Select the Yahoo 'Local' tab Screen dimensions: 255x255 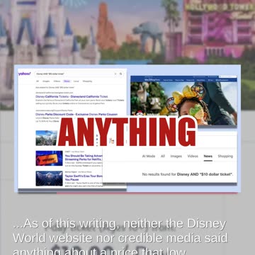pos(76,81)
